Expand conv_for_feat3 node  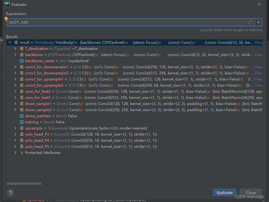(x=15, y=98)
